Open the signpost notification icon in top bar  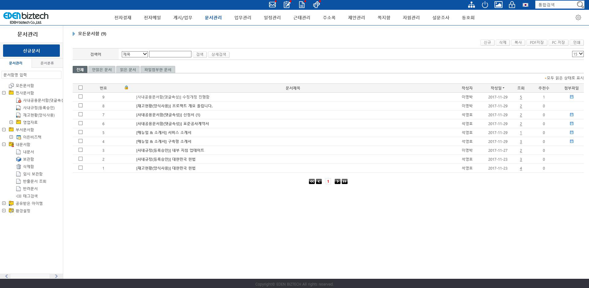click(316, 5)
